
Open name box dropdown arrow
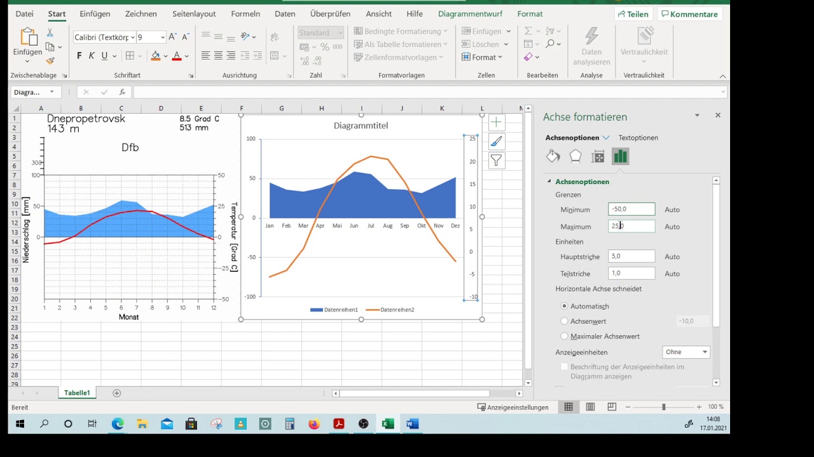click(x=52, y=92)
